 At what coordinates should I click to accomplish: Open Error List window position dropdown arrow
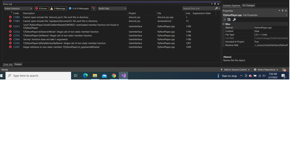point(212,4)
